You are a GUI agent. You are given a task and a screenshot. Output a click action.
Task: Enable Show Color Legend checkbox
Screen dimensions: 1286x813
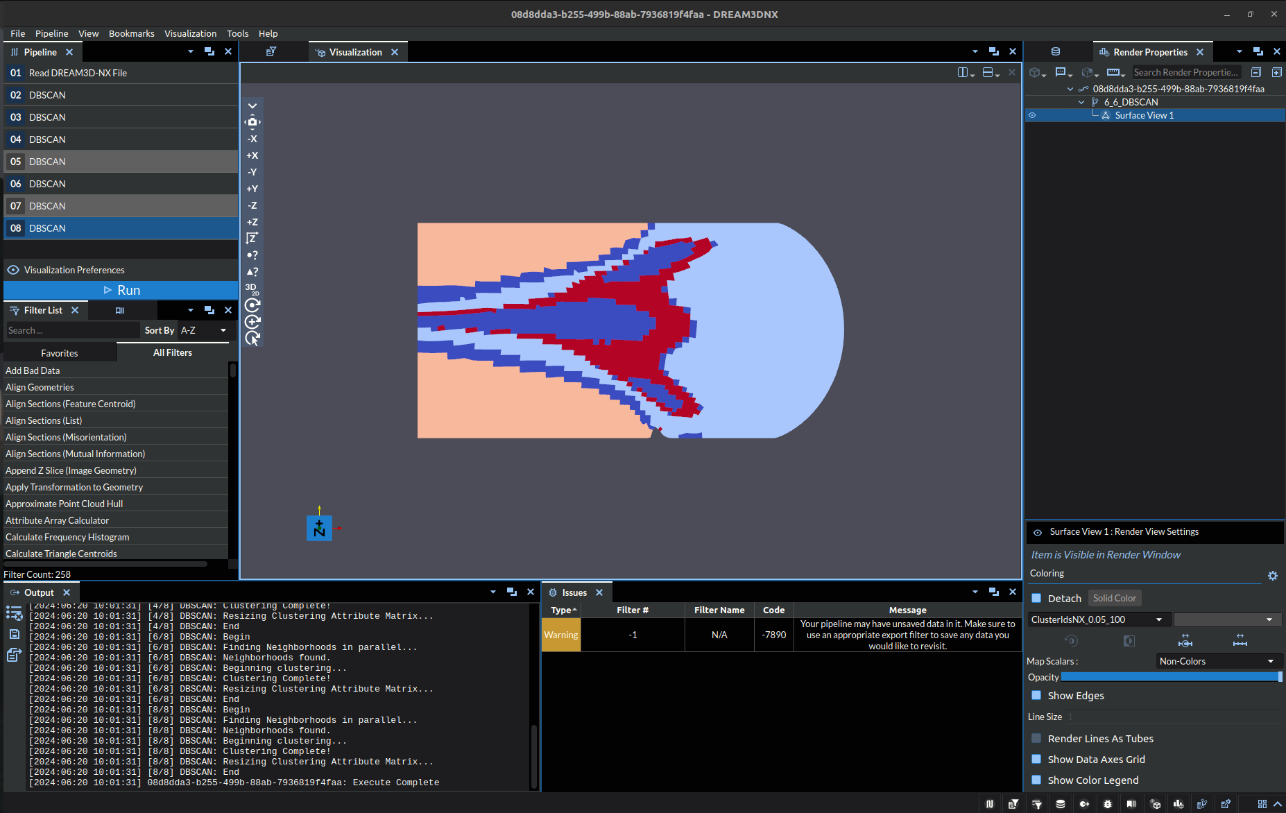coord(1036,780)
